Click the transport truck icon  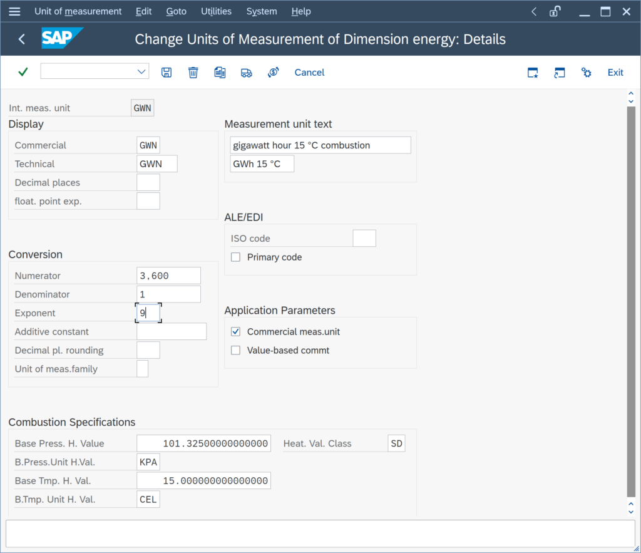coord(247,73)
